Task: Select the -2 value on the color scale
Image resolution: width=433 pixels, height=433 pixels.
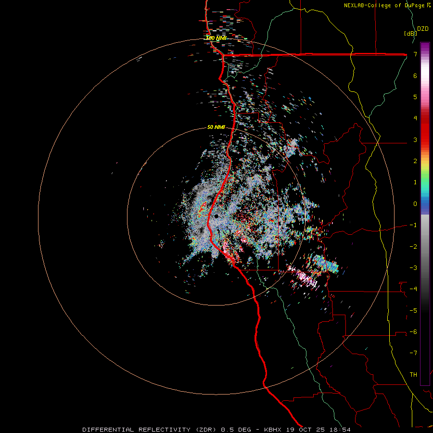Action: tap(413, 247)
